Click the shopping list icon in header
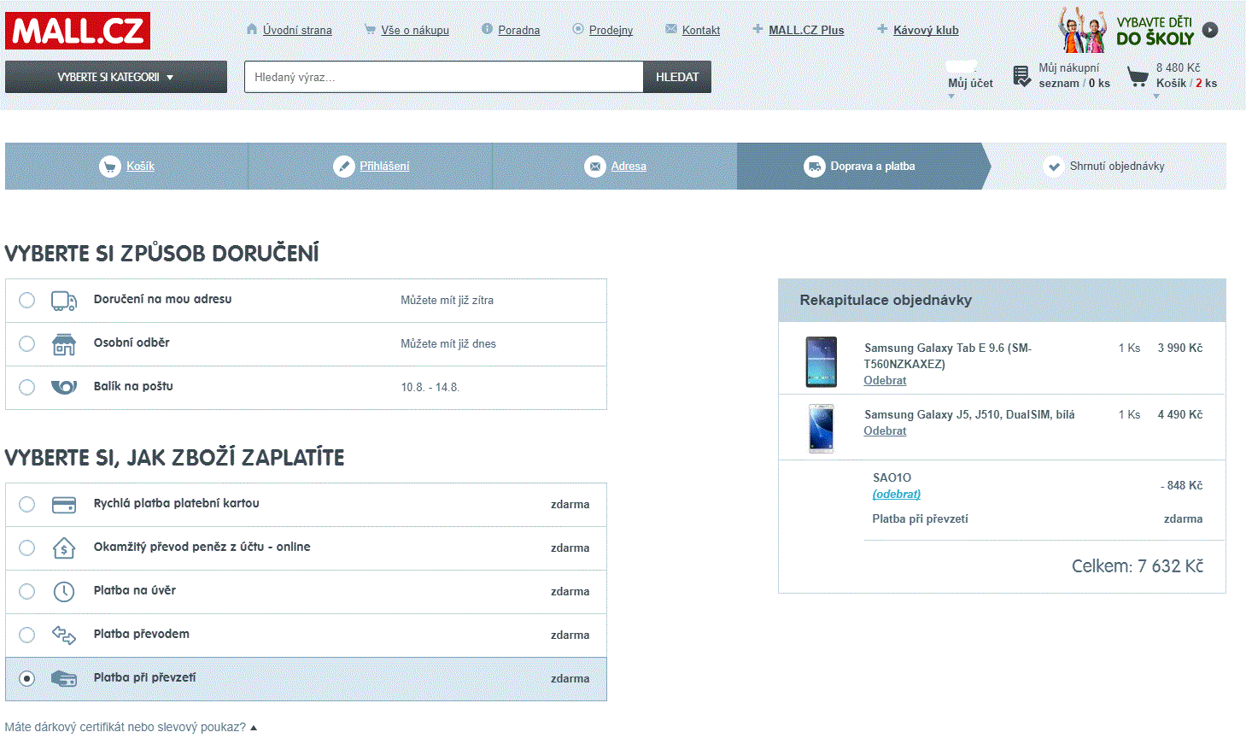The height and width of the screenshot is (738, 1246). pos(1021,76)
